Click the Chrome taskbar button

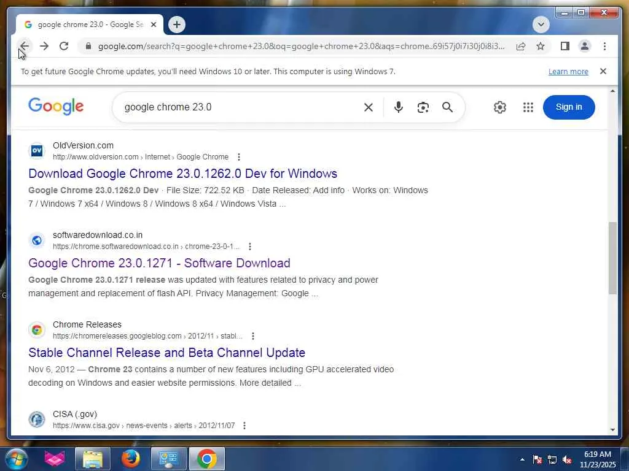[x=207, y=459]
